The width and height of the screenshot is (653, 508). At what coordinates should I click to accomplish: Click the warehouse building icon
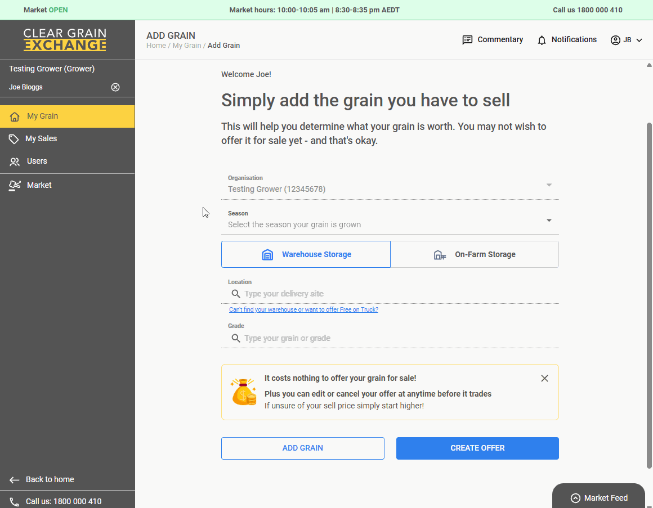coord(267,255)
